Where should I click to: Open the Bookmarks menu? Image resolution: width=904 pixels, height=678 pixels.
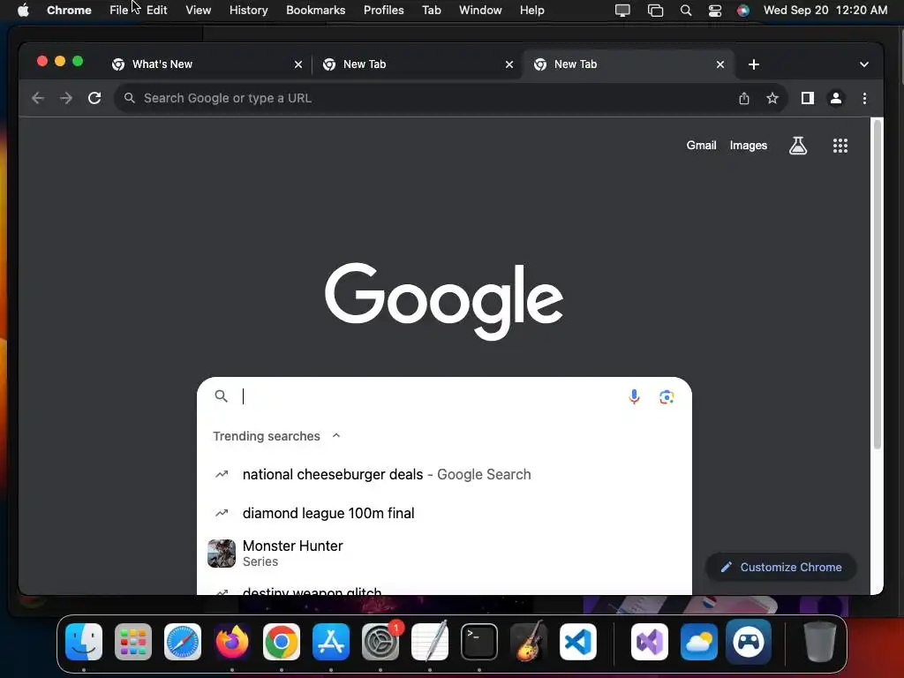[315, 11]
